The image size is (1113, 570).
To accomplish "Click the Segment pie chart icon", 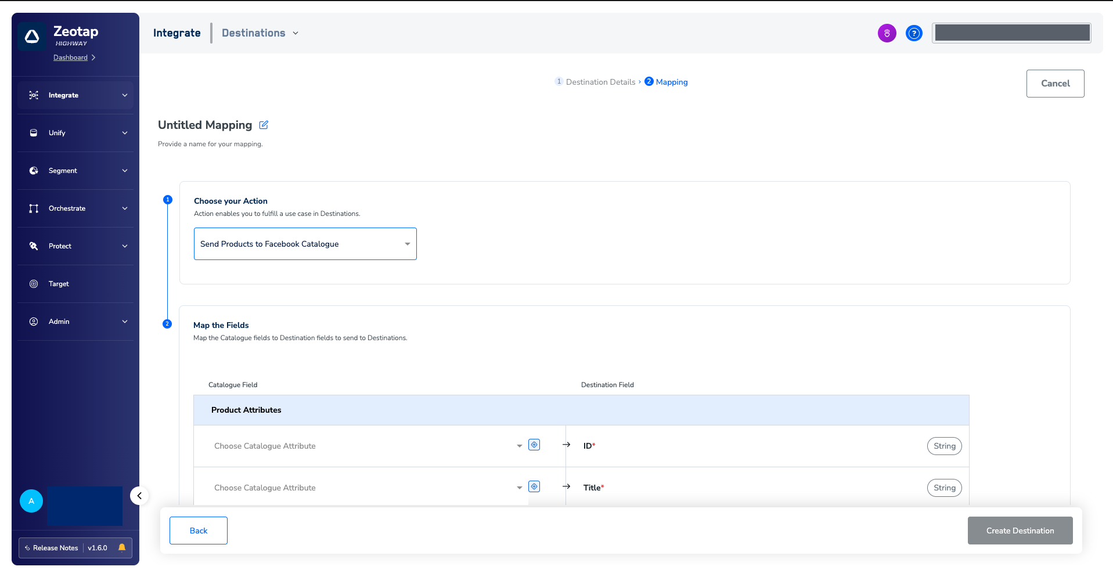I will (34, 171).
